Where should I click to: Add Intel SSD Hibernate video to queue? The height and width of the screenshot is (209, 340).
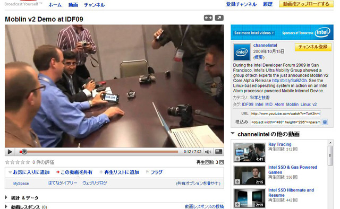click(237, 204)
